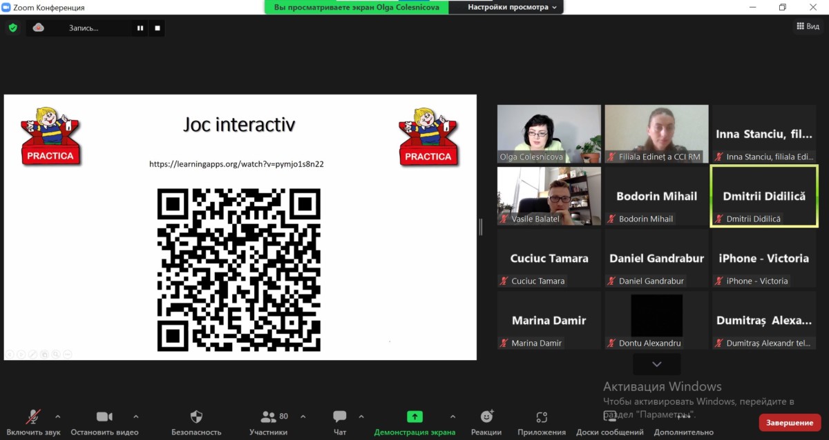Click muted mic icon on Marina Damir tile

pos(504,343)
